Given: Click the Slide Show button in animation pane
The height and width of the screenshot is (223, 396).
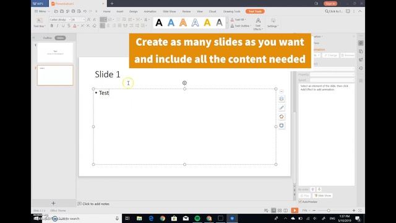Looking at the screenshot, I should pyautogui.click(x=322, y=196).
